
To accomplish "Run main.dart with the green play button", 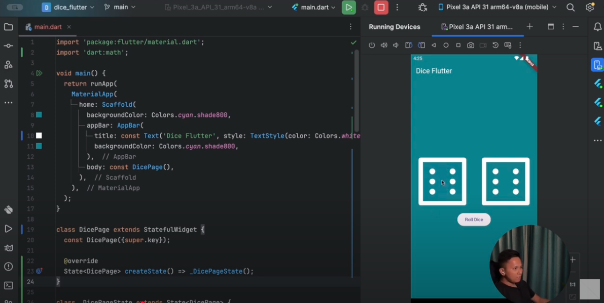I will [x=348, y=7].
